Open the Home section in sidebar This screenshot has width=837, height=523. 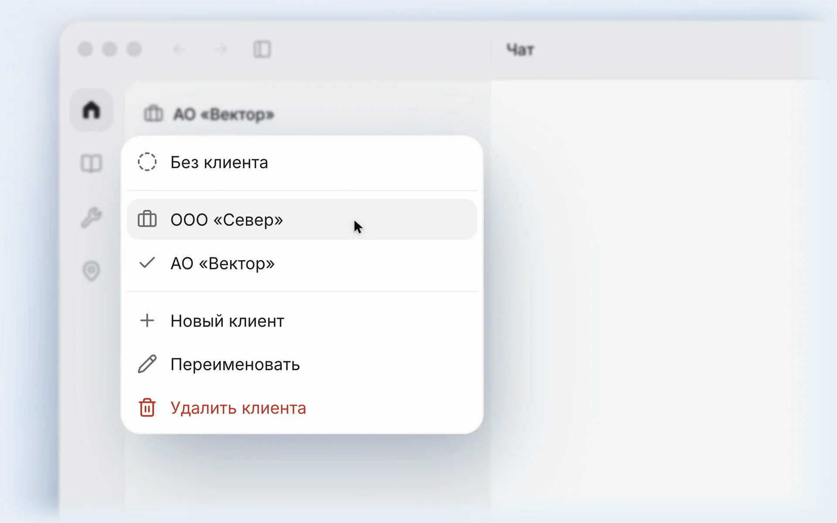(x=92, y=110)
